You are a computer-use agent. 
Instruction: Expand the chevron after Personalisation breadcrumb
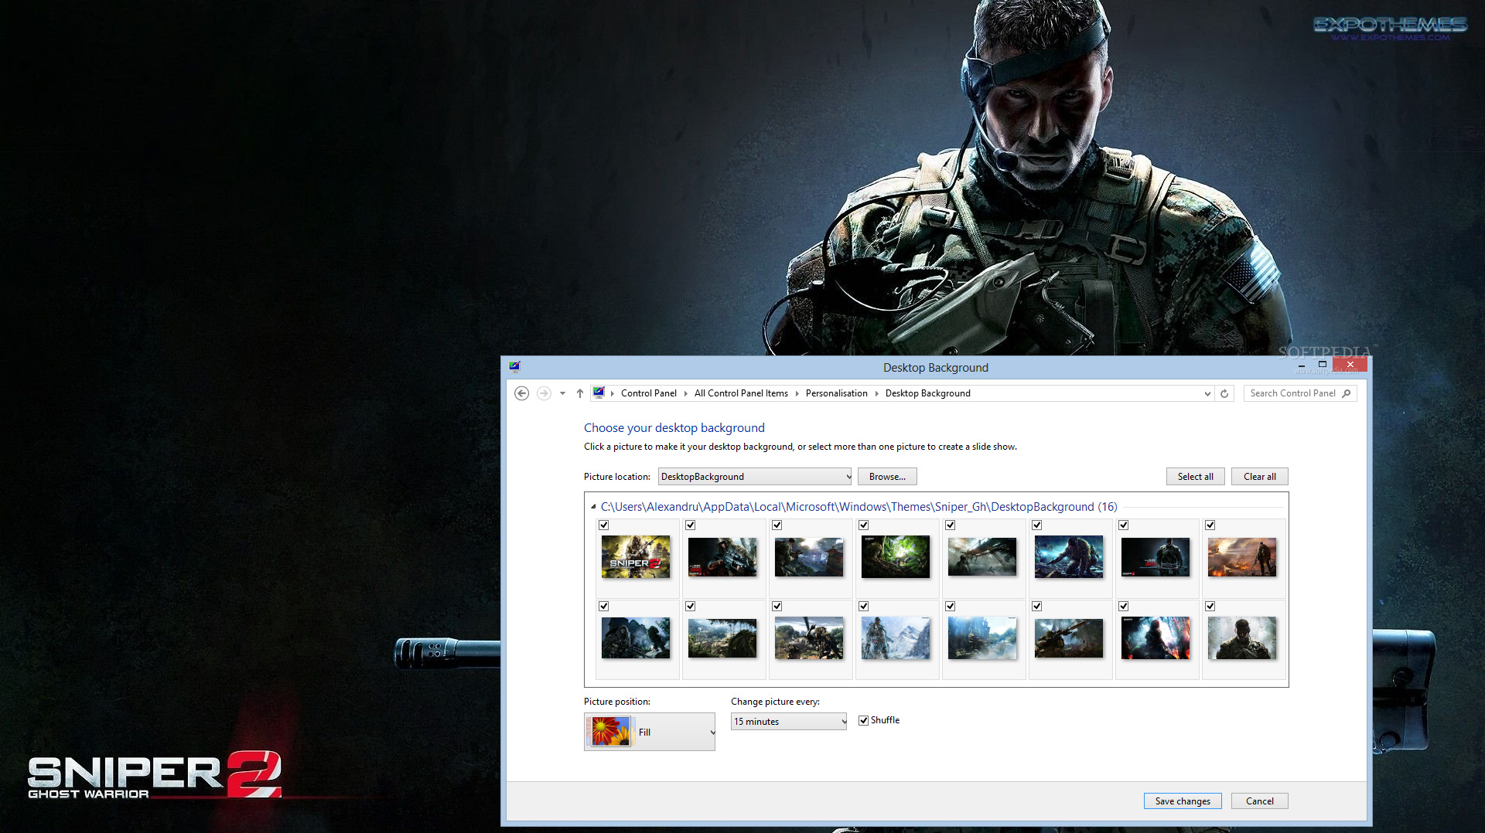pos(877,393)
